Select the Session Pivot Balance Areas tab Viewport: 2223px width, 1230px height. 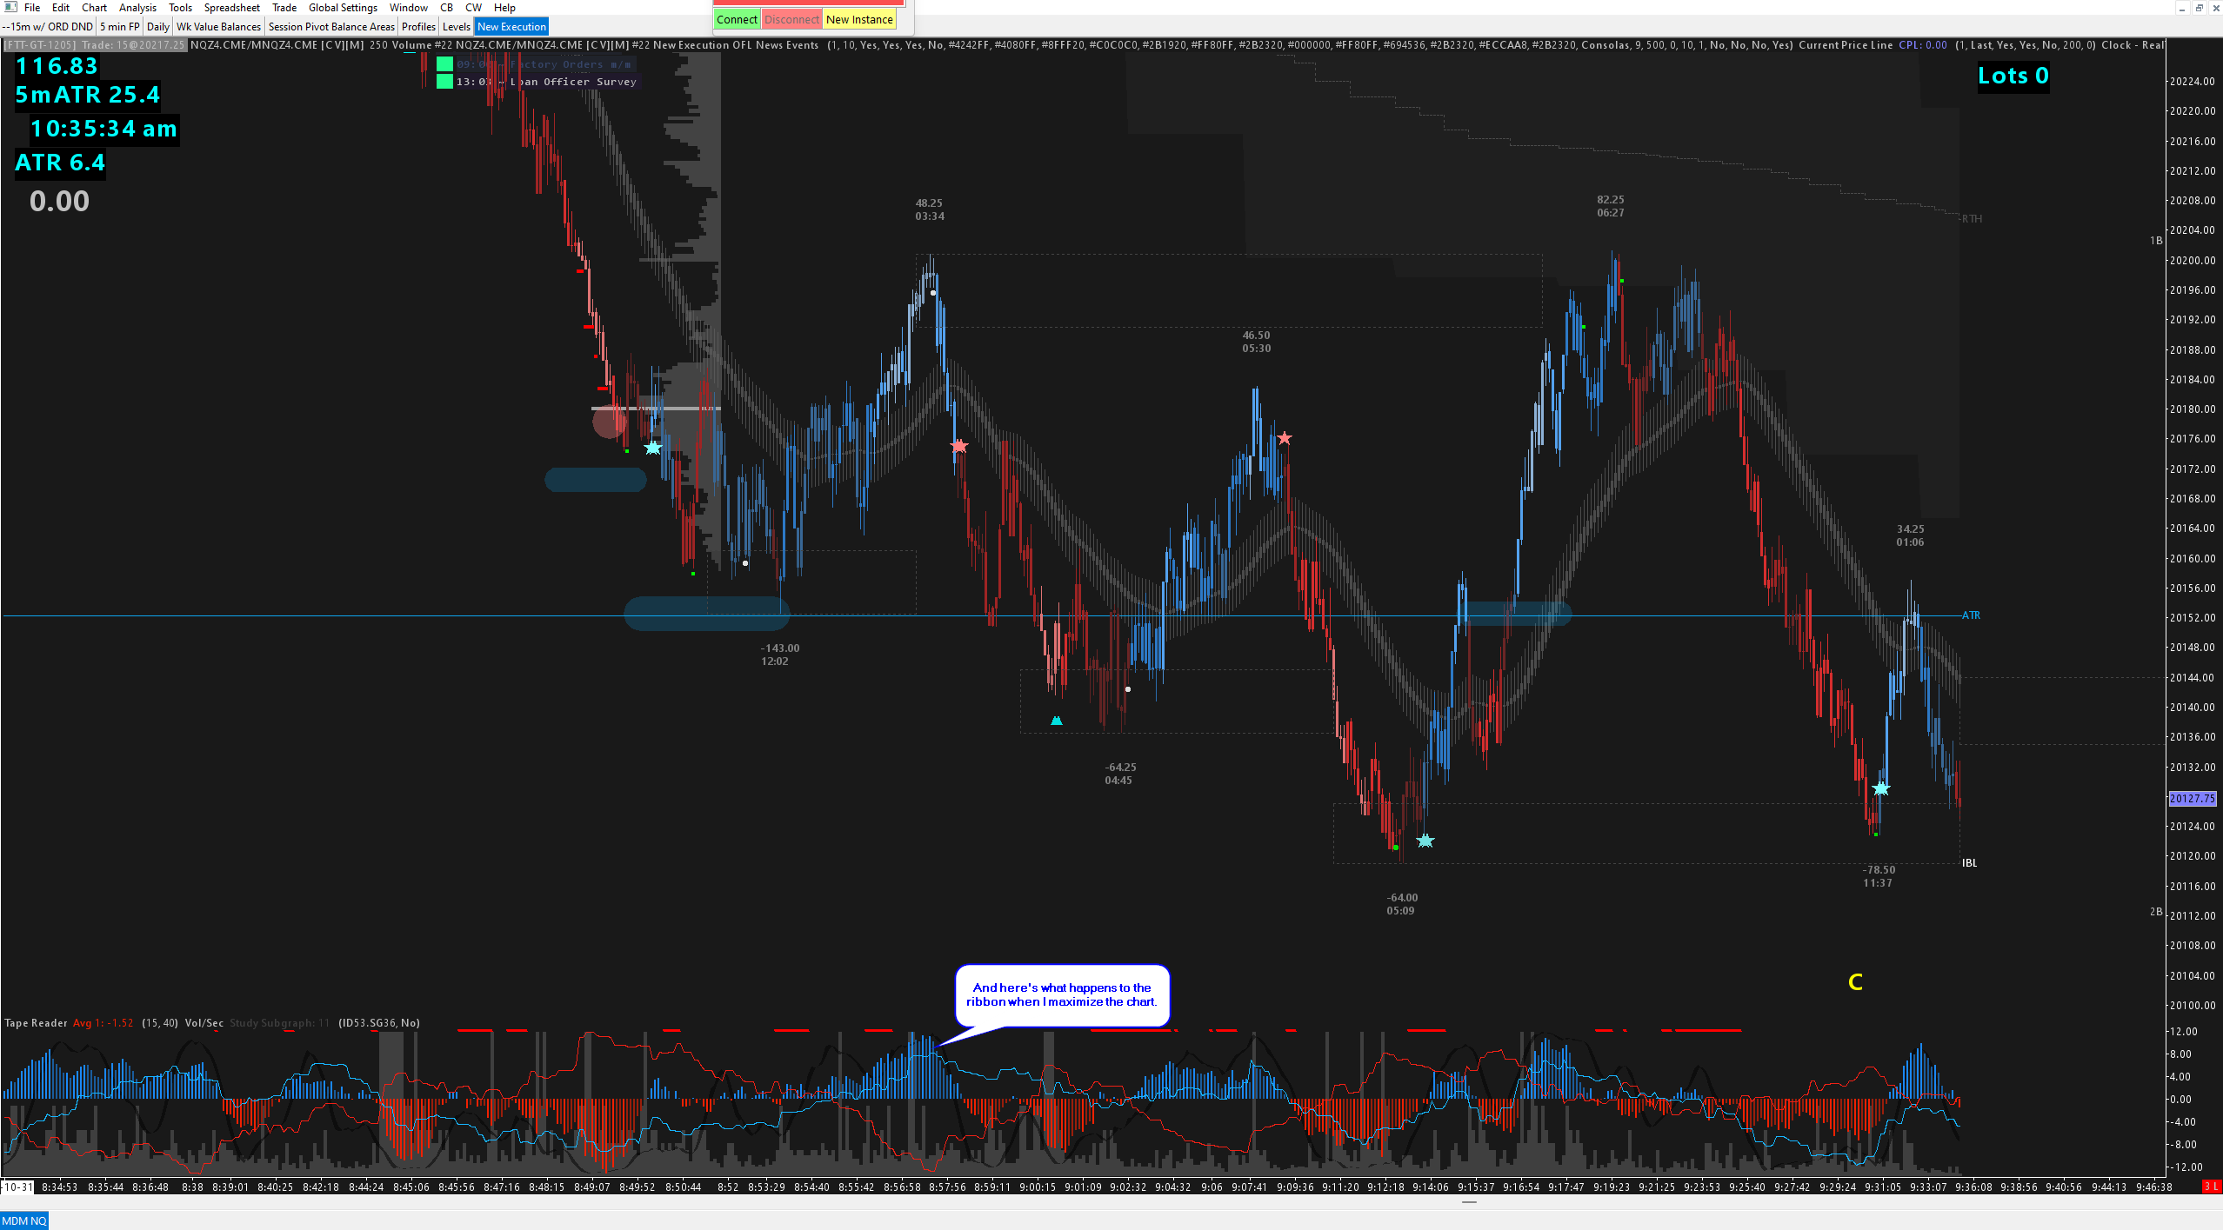coord(330,27)
